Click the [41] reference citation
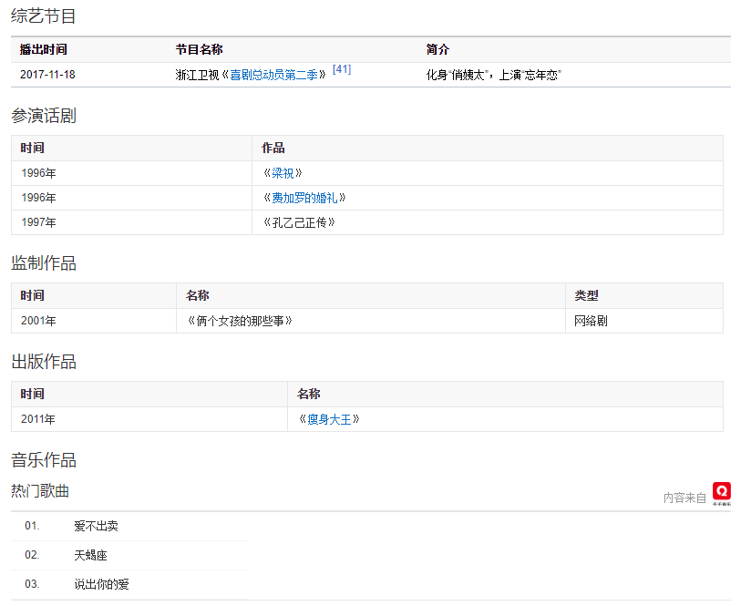 pyautogui.click(x=342, y=69)
